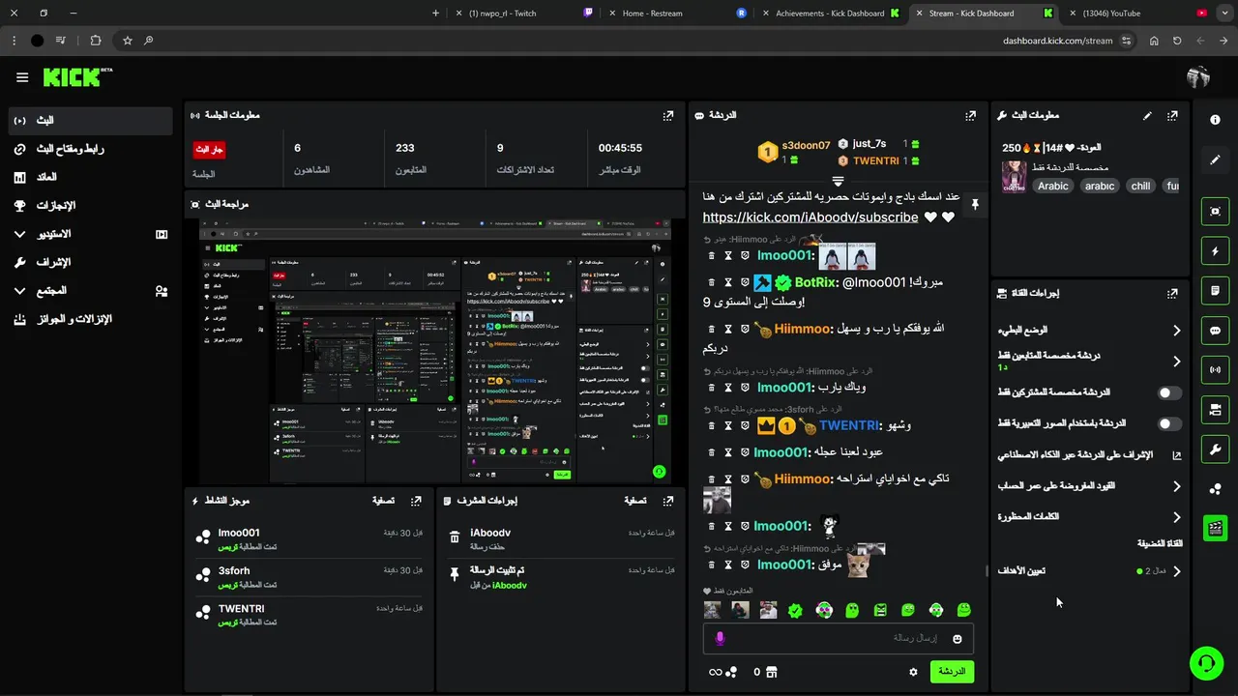1238x696 pixels.
Task: Click the broadcast signal icon in right toolbar
Action: (x=1215, y=370)
